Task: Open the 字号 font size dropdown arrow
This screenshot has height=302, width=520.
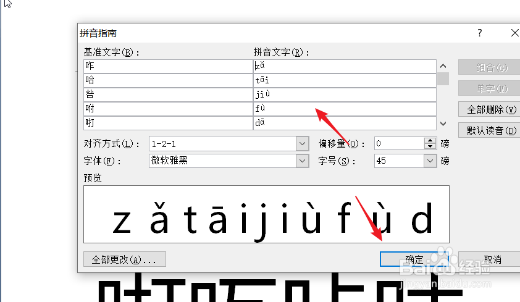Action: coord(430,161)
